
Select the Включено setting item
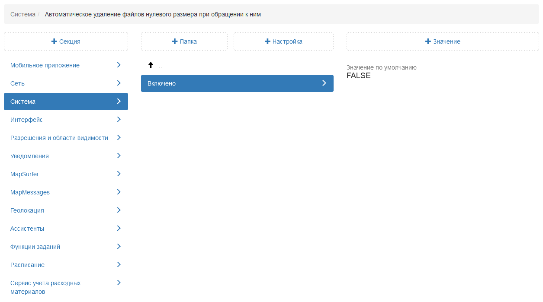[x=237, y=83]
